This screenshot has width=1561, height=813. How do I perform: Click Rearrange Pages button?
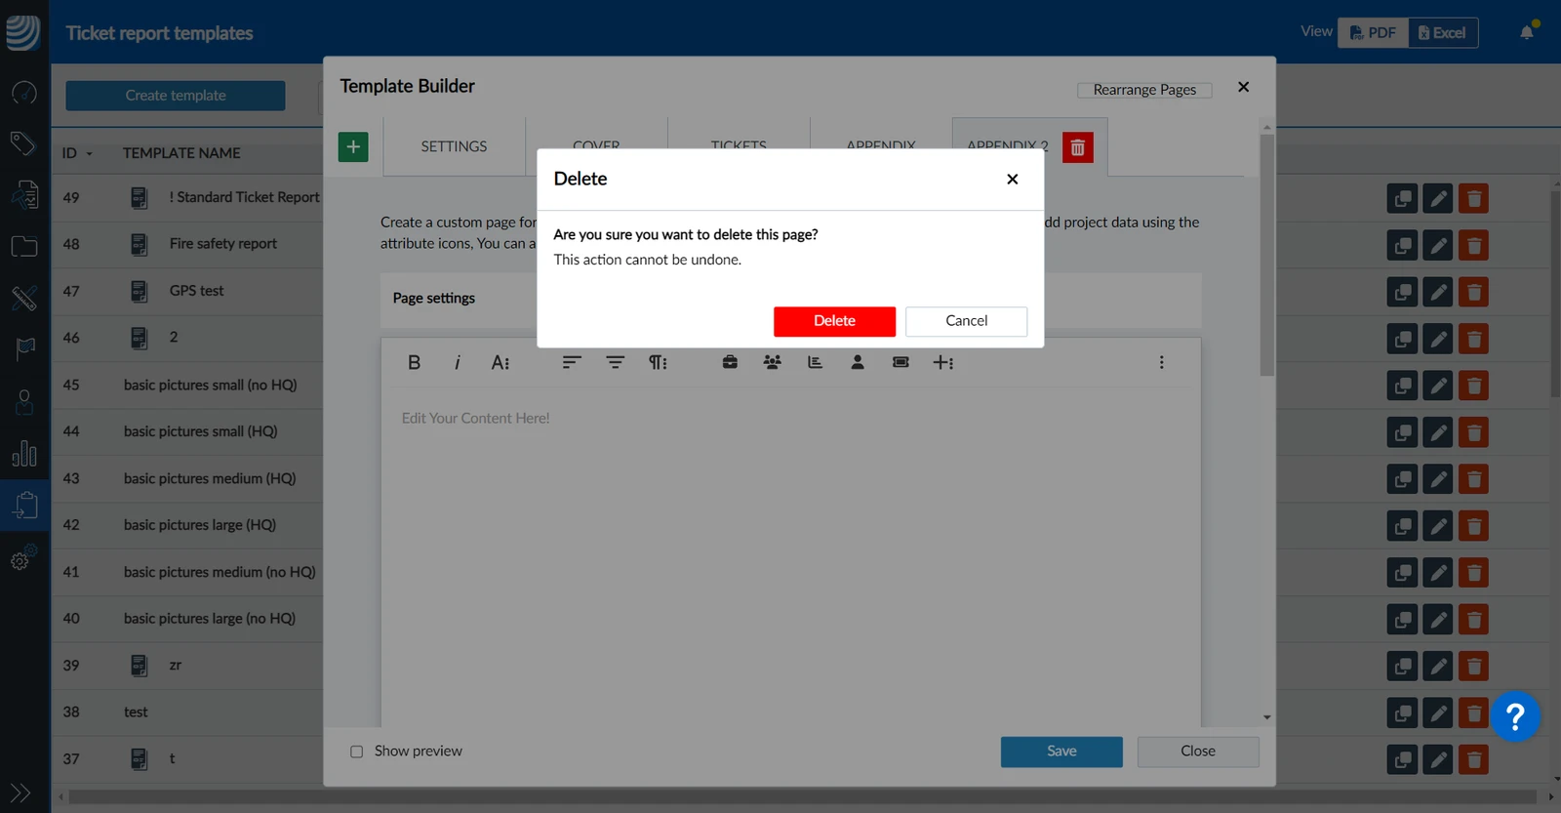coord(1144,90)
